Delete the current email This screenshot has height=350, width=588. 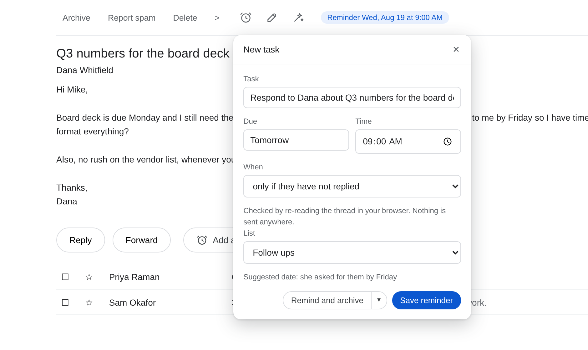click(185, 18)
